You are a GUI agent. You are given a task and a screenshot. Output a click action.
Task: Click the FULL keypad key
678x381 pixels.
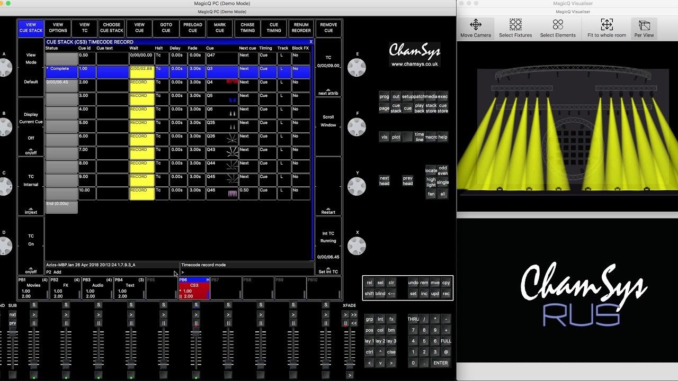point(446,341)
